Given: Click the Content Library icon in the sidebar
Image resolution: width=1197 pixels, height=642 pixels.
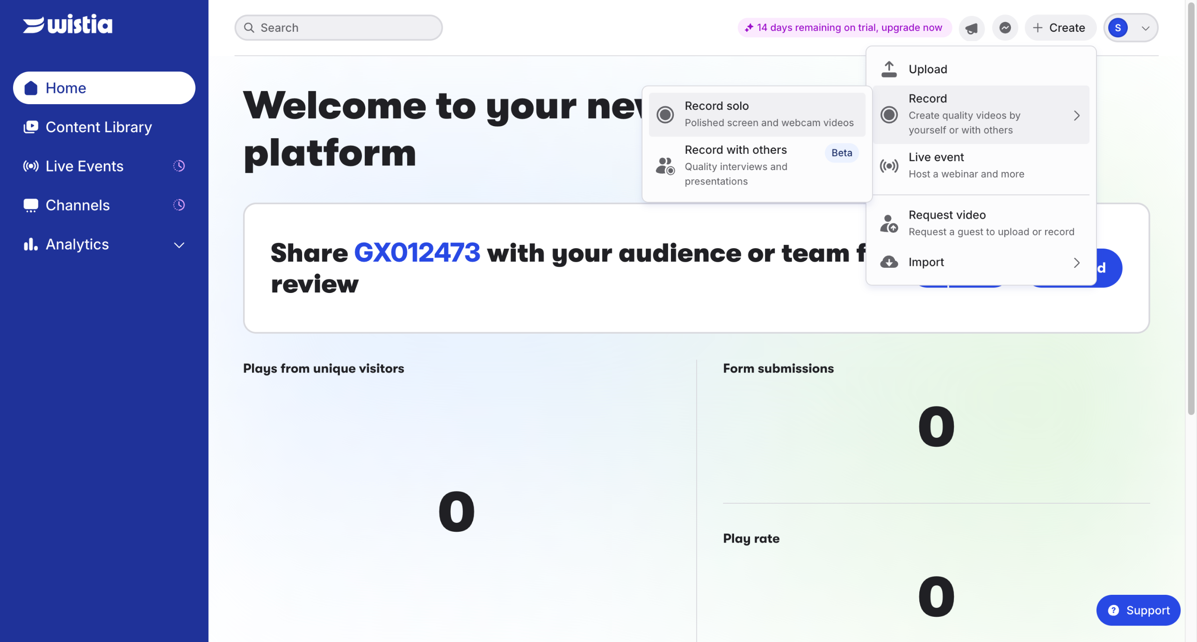Looking at the screenshot, I should (x=31, y=127).
